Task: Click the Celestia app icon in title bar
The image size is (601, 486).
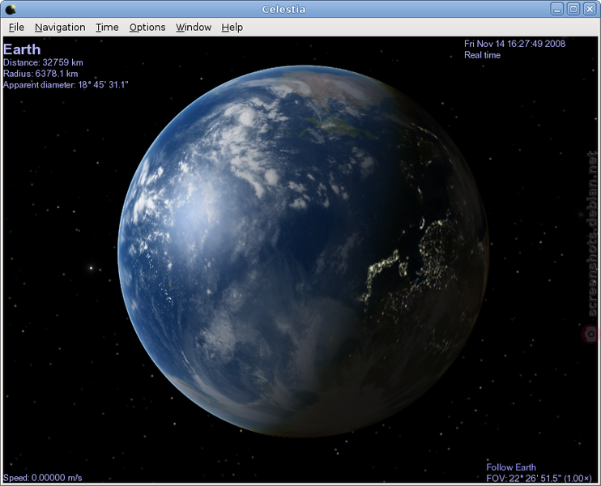Action: [x=11, y=9]
